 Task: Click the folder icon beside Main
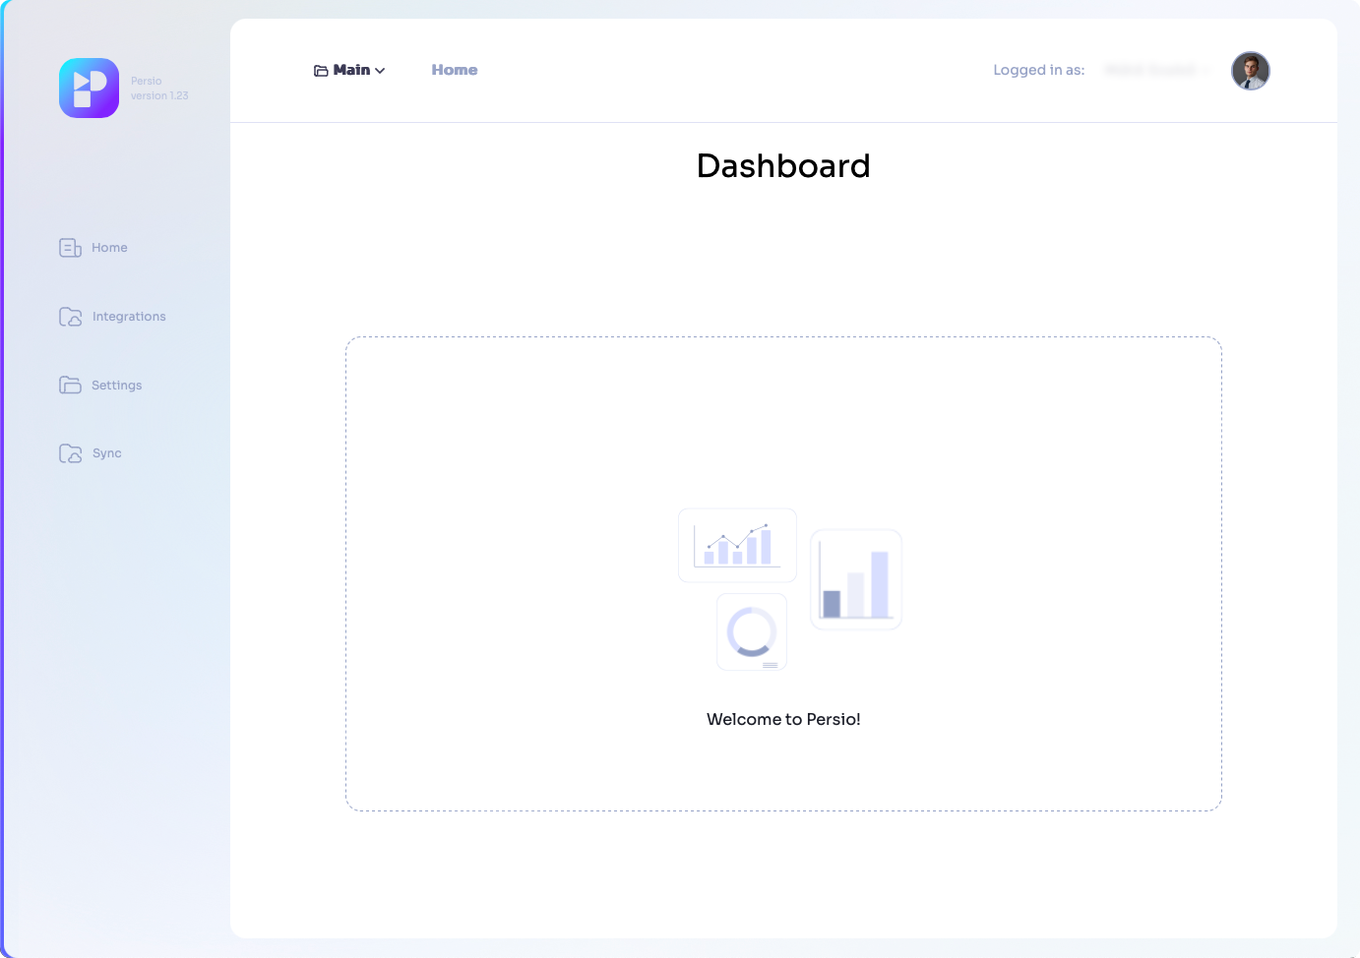(321, 71)
